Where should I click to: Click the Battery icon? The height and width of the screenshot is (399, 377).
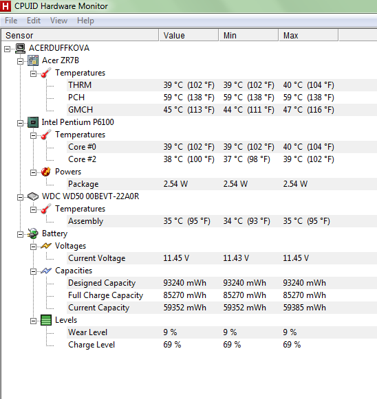33,233
